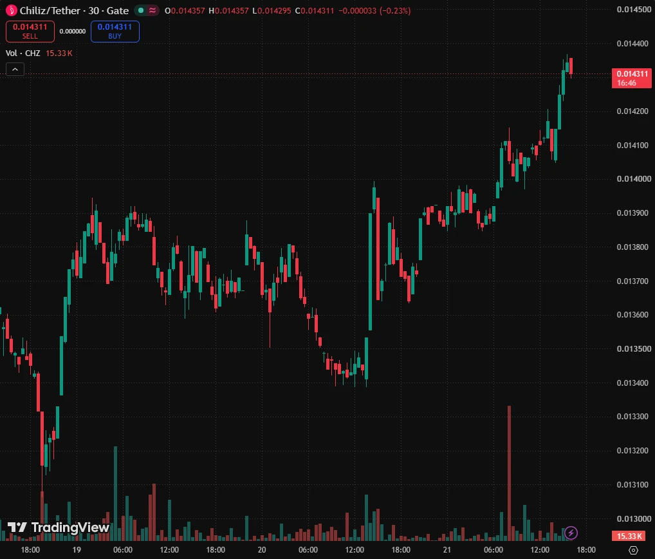The height and width of the screenshot is (559, 655).
Task: Click the green market status dot
Action: (141, 10)
